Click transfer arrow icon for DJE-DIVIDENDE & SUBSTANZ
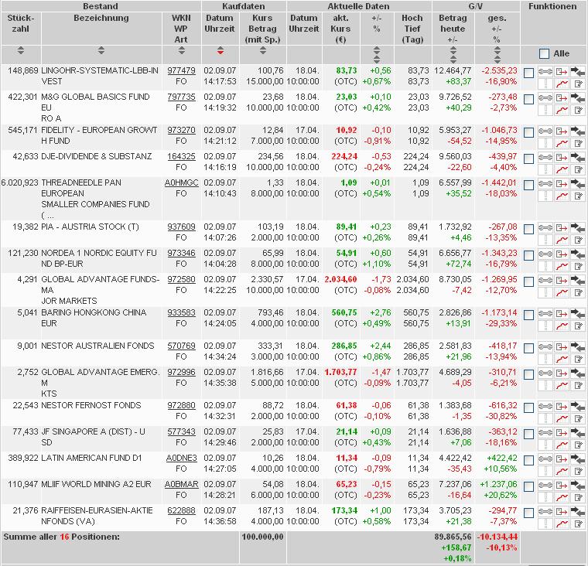The height and width of the screenshot is (566, 588). [562, 158]
